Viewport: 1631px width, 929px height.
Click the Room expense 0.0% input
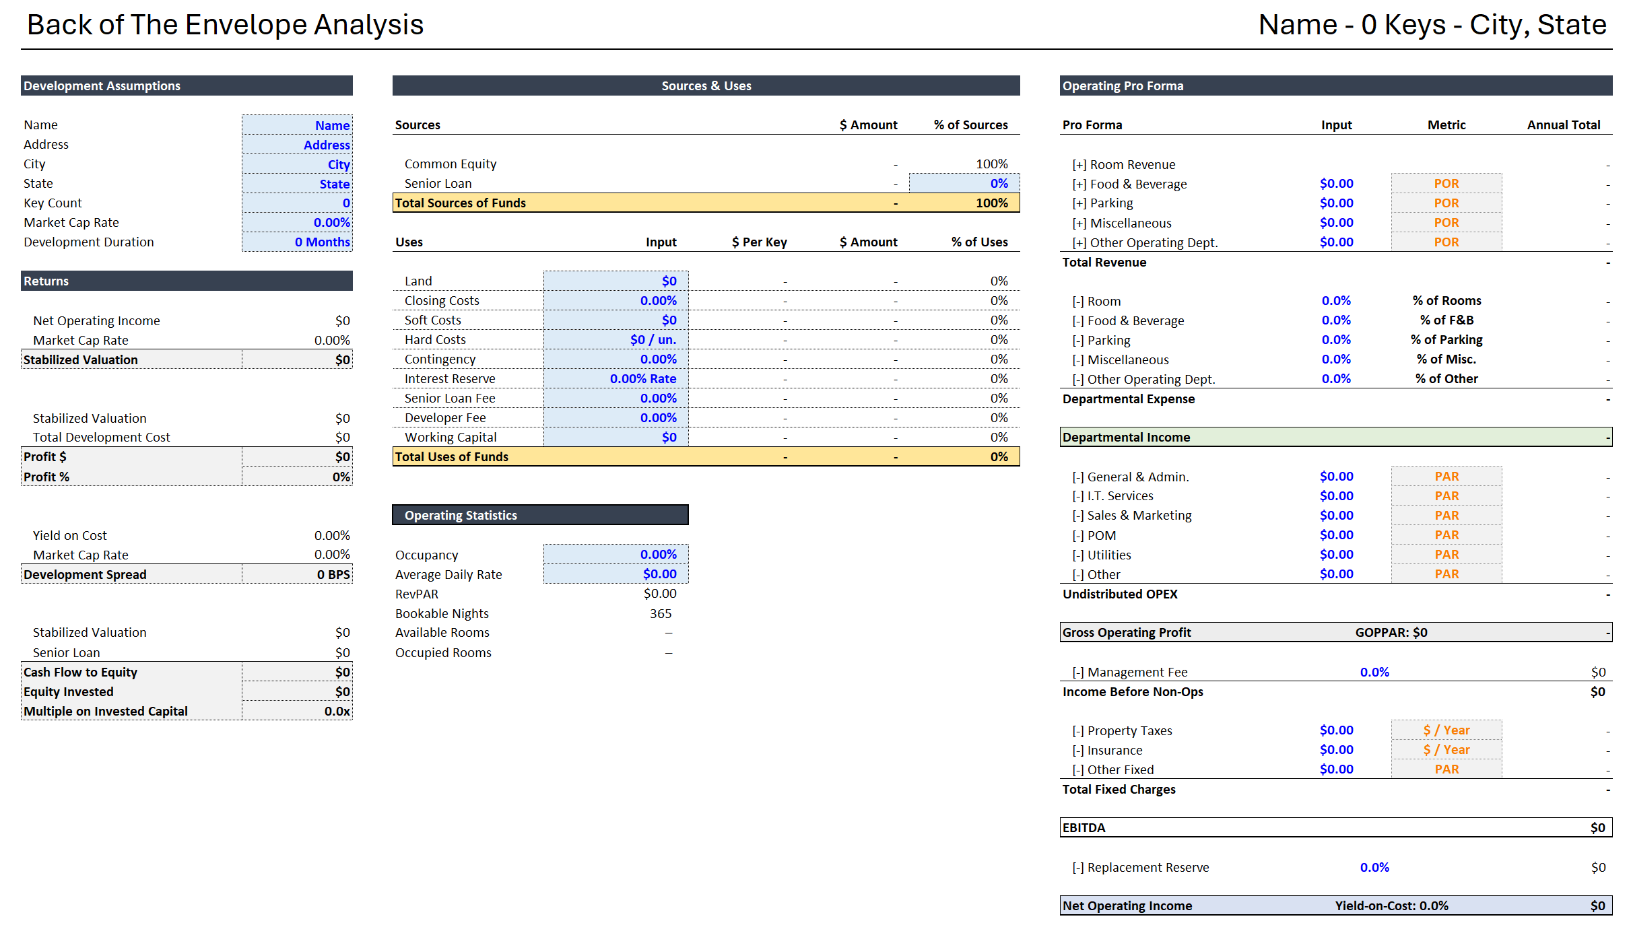click(x=1337, y=301)
